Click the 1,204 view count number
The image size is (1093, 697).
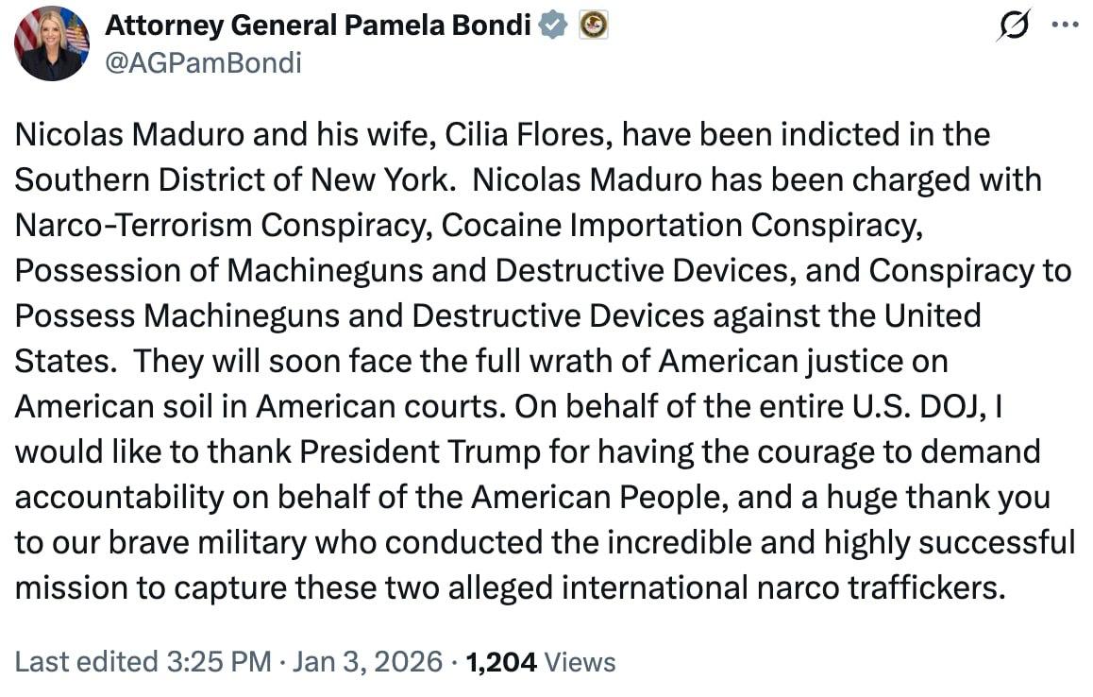pyautogui.click(x=501, y=661)
